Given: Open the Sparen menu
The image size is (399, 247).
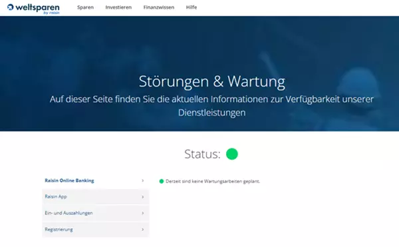Looking at the screenshot, I should pos(86,7).
